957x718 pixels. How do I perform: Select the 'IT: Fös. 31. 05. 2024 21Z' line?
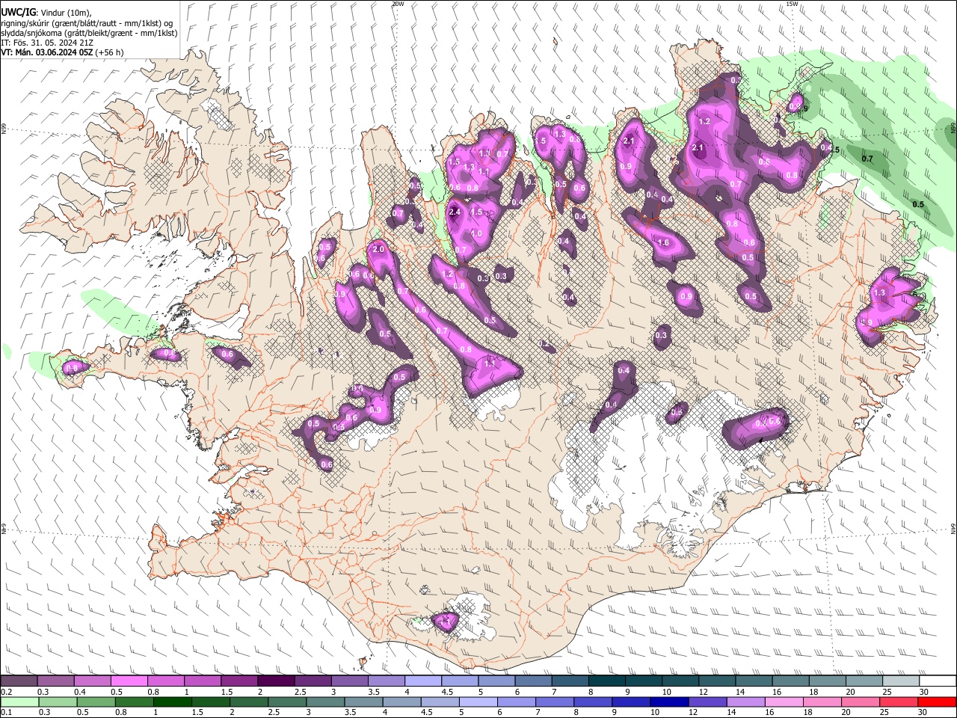click(x=47, y=43)
